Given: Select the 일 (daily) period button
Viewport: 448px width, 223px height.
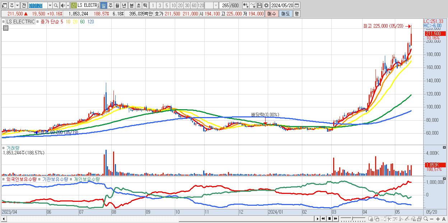Looking at the screenshot, I should (x=103, y=5).
